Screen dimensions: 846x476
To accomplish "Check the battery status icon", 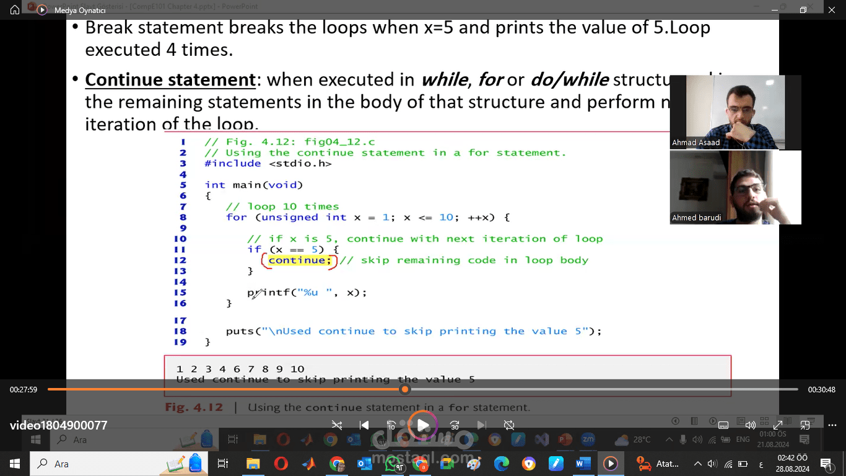I will (743, 464).
